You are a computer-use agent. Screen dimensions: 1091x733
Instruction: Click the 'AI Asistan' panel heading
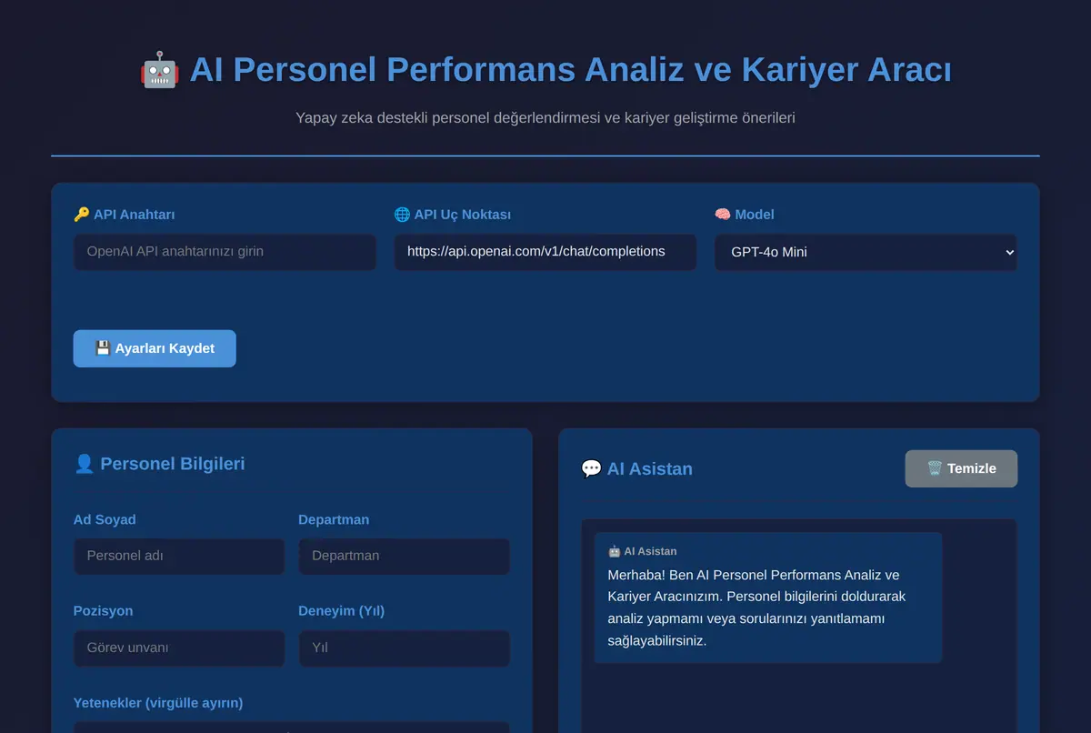coord(650,469)
